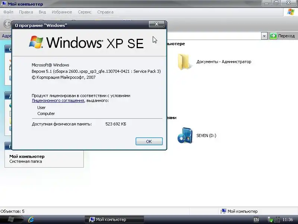Screen dimensions: 298x224
Task: Click Мой компьютер zone in status bar
Action: click(x=239, y=211)
